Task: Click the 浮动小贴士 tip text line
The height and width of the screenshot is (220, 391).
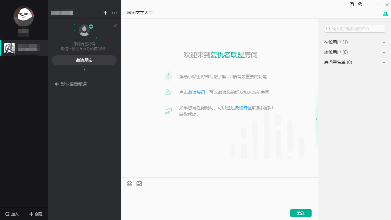Action: pos(223,77)
